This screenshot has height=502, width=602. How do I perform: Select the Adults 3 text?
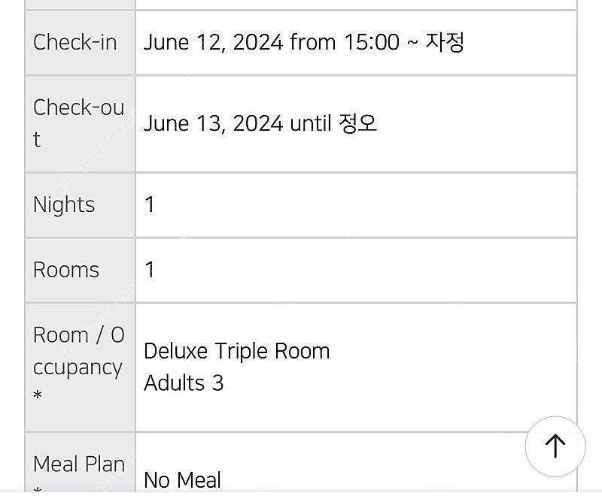coord(184,383)
